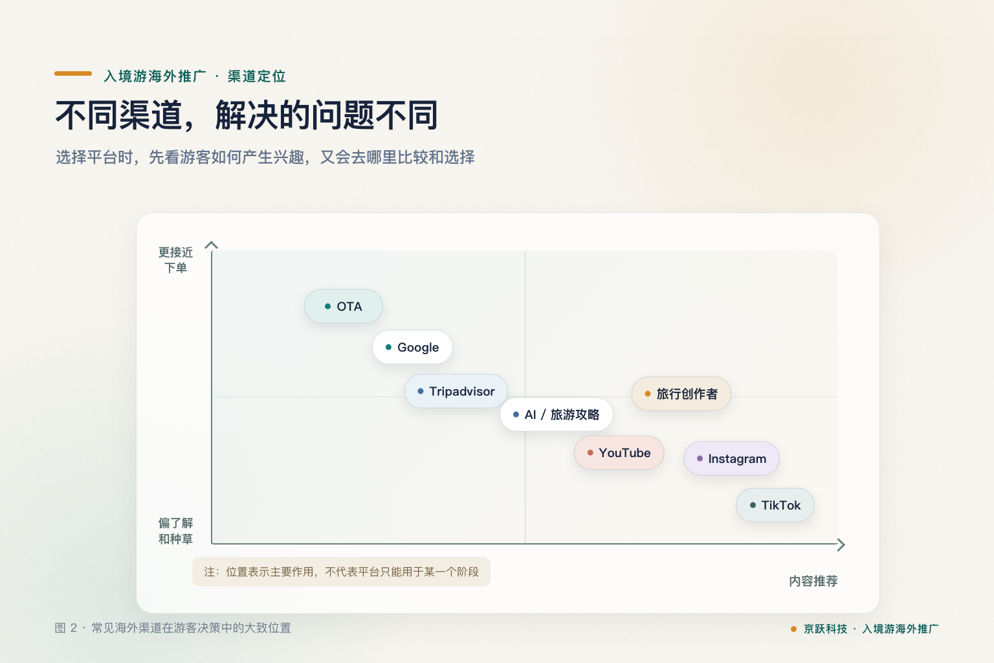Click the heading 不同渠道，解决的问题不同
Viewport: 994px width, 663px height.
pos(247,116)
